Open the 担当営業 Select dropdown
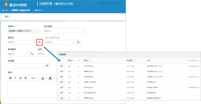Screen dimensions: 201x104 coord(64,31)
